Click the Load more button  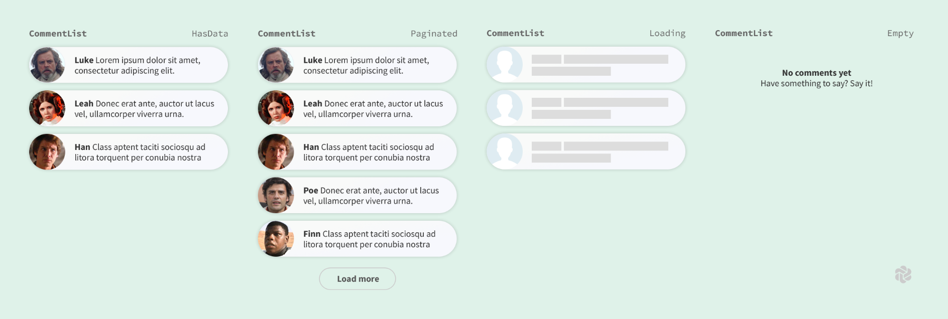click(358, 279)
